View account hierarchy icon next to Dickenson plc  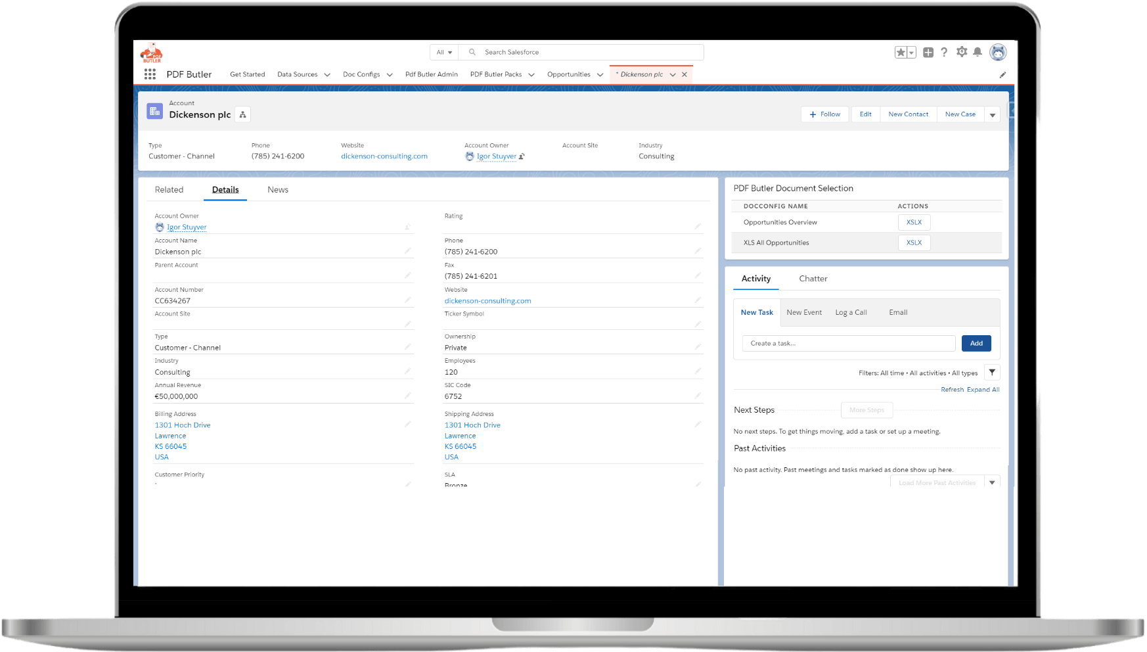tap(243, 114)
